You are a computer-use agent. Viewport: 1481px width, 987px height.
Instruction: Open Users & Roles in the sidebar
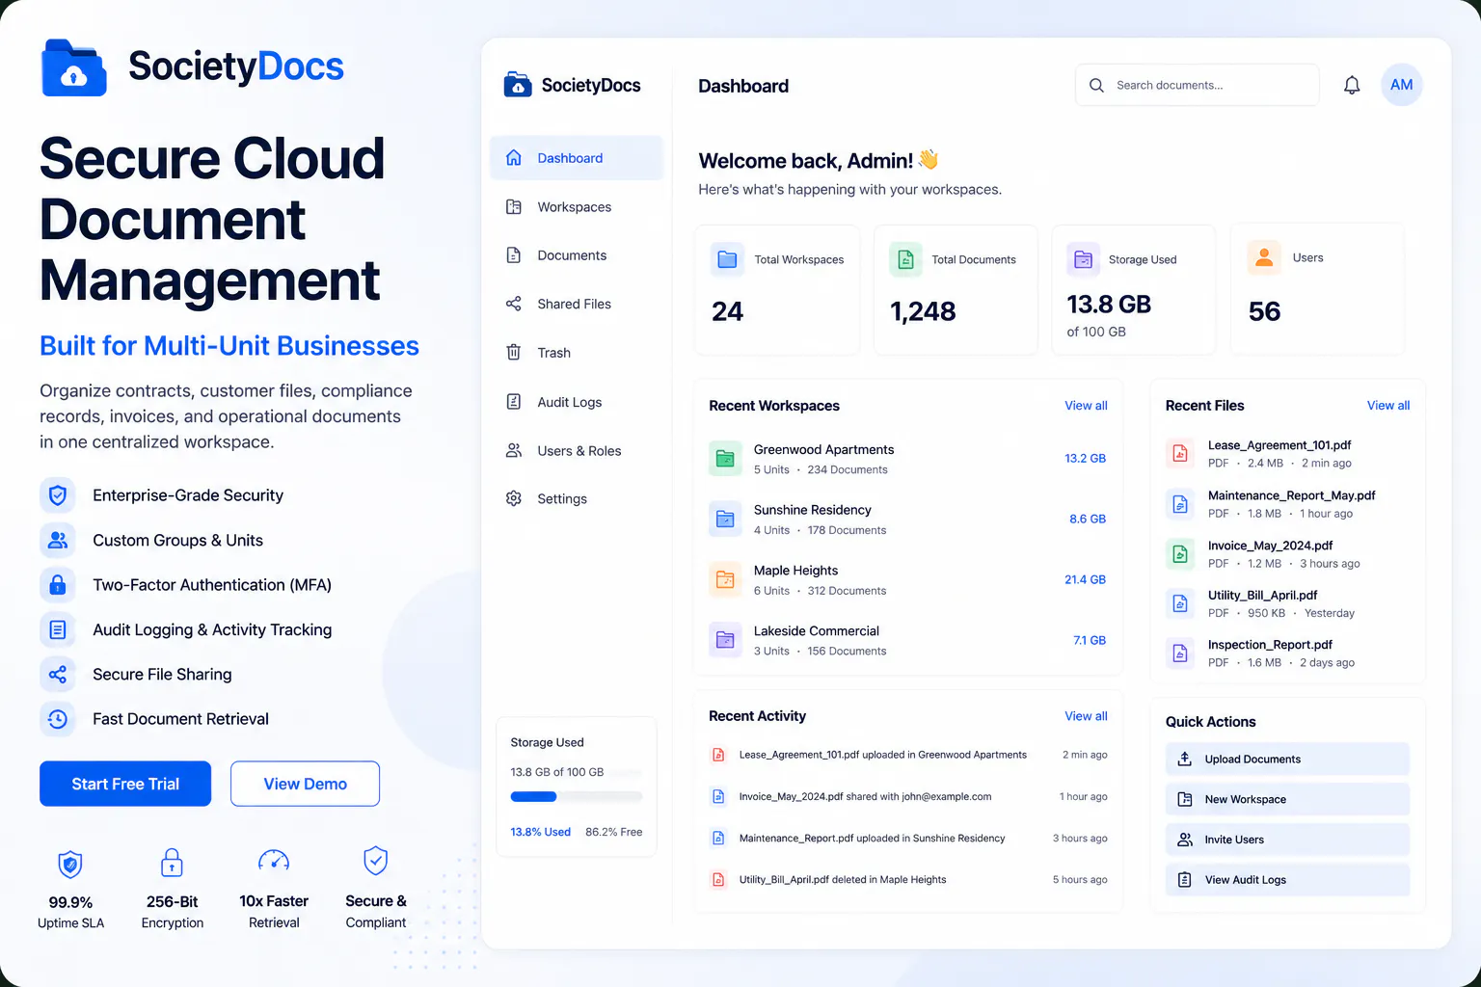coord(577,451)
